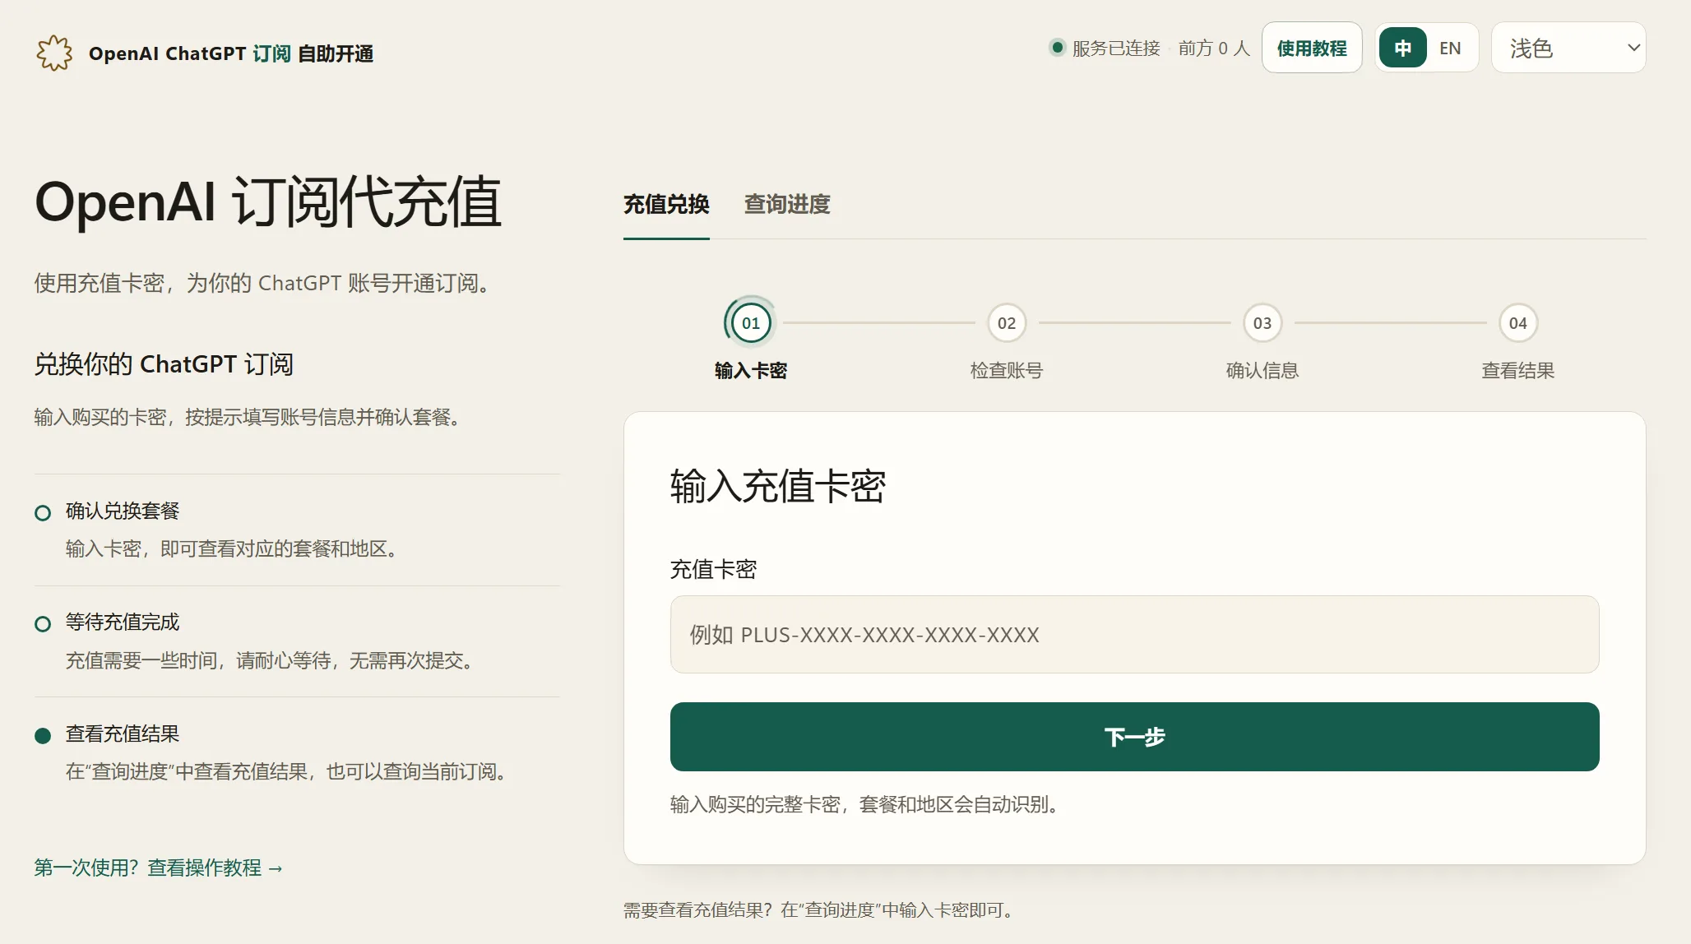Switch language to 中
Screen dimensions: 1691x944
pyautogui.click(x=1403, y=48)
